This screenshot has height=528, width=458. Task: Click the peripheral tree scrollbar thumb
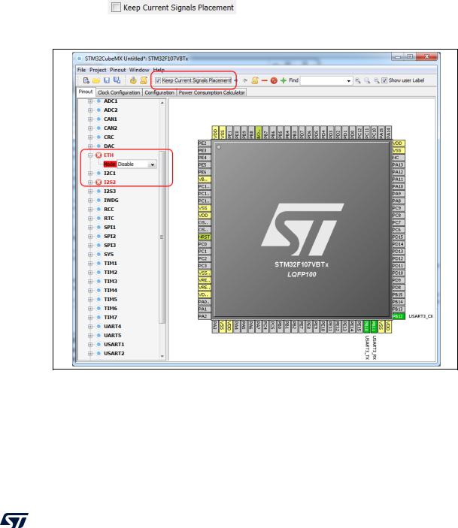[x=162, y=237]
